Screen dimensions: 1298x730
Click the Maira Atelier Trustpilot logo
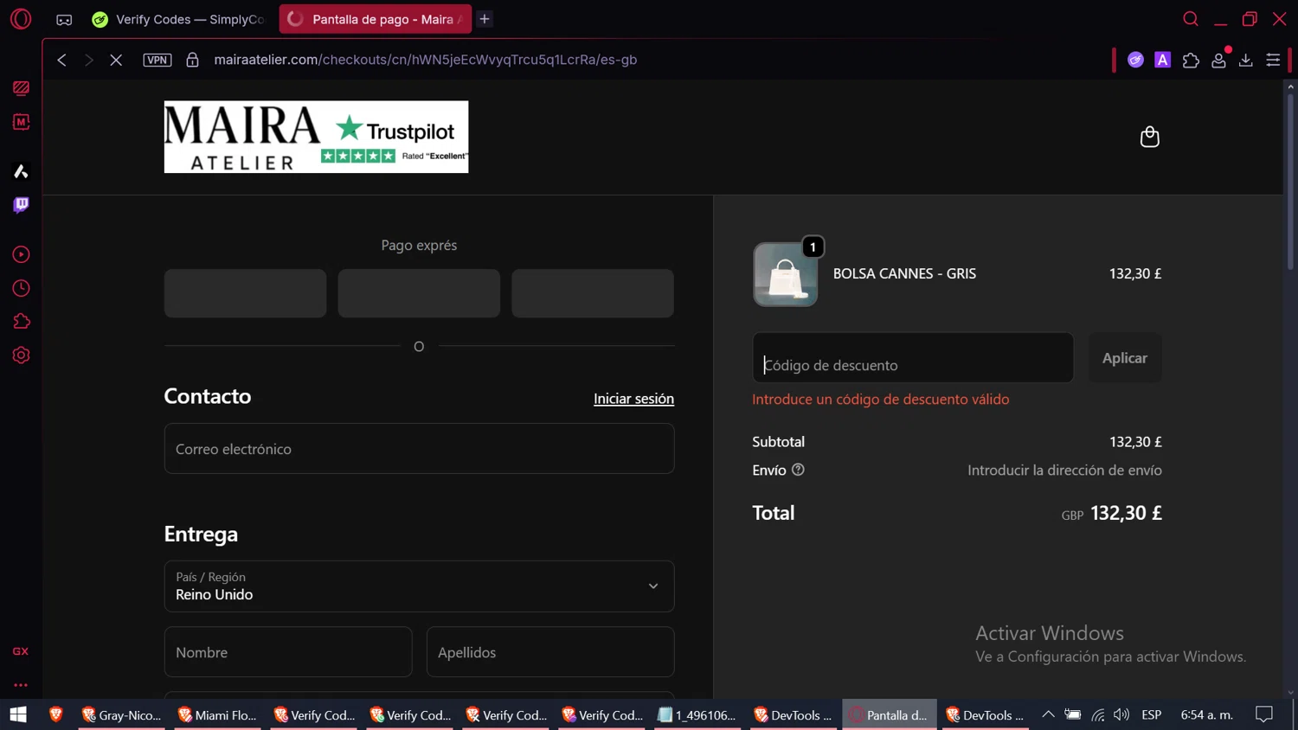click(316, 137)
